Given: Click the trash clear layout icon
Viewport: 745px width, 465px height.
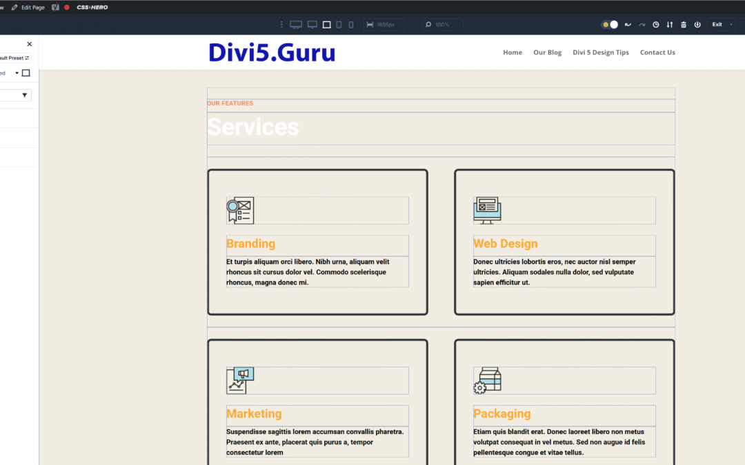Looking at the screenshot, I should 684,25.
